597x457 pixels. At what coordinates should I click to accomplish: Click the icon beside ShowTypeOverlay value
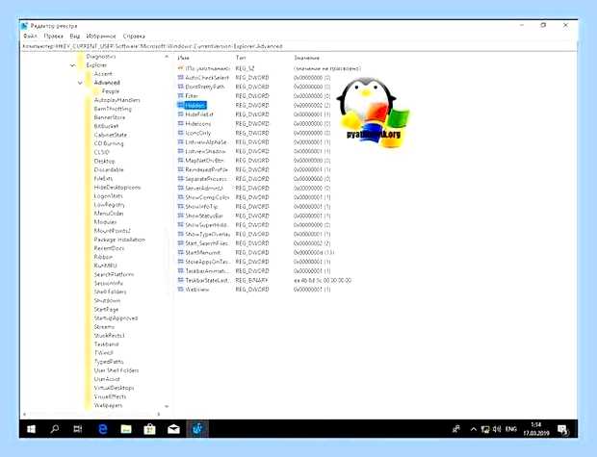pyautogui.click(x=181, y=234)
